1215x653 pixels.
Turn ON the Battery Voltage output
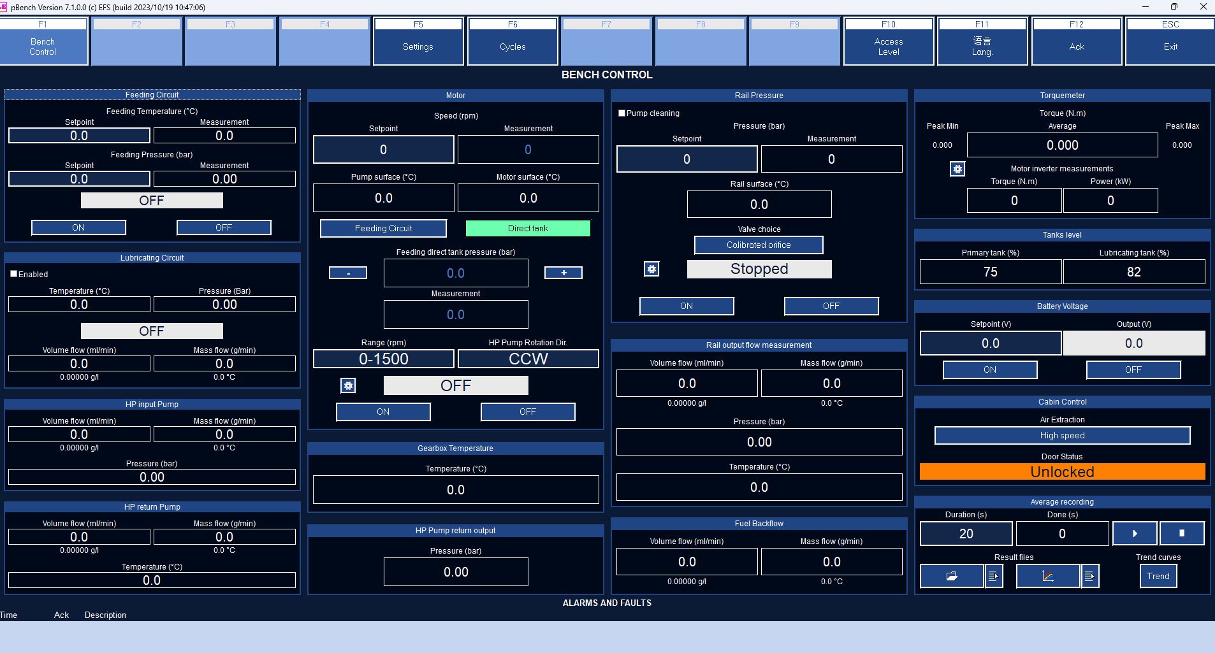pyautogui.click(x=989, y=370)
